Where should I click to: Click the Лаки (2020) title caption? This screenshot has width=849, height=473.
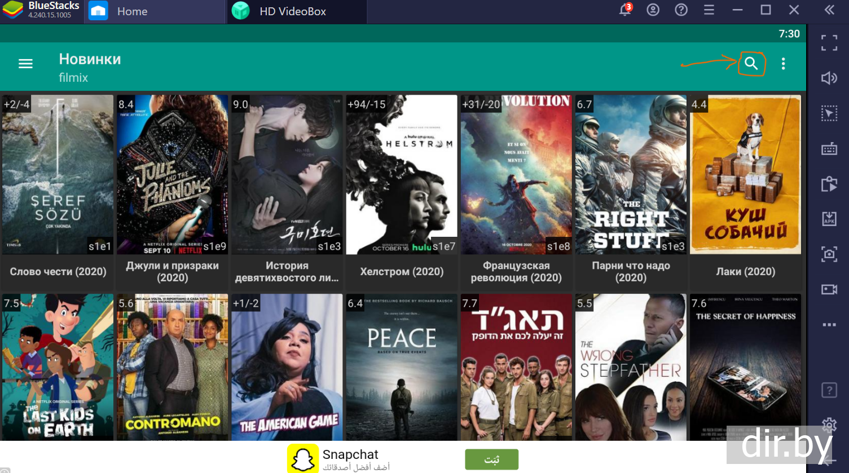pyautogui.click(x=745, y=272)
